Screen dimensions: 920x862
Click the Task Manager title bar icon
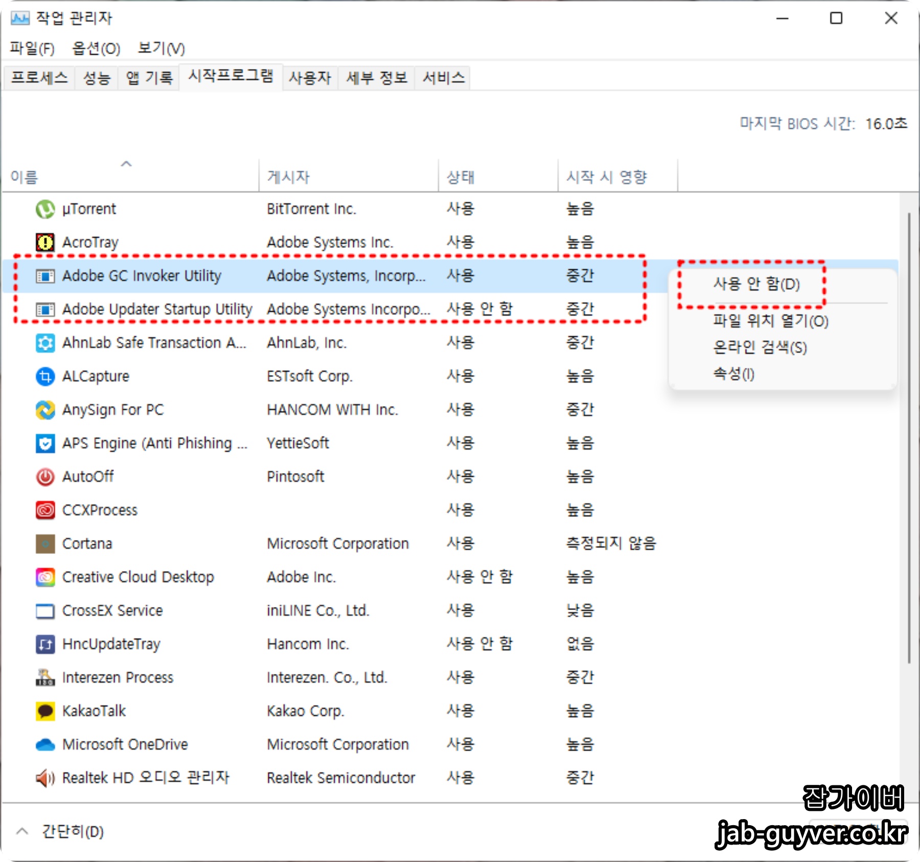tap(20, 18)
